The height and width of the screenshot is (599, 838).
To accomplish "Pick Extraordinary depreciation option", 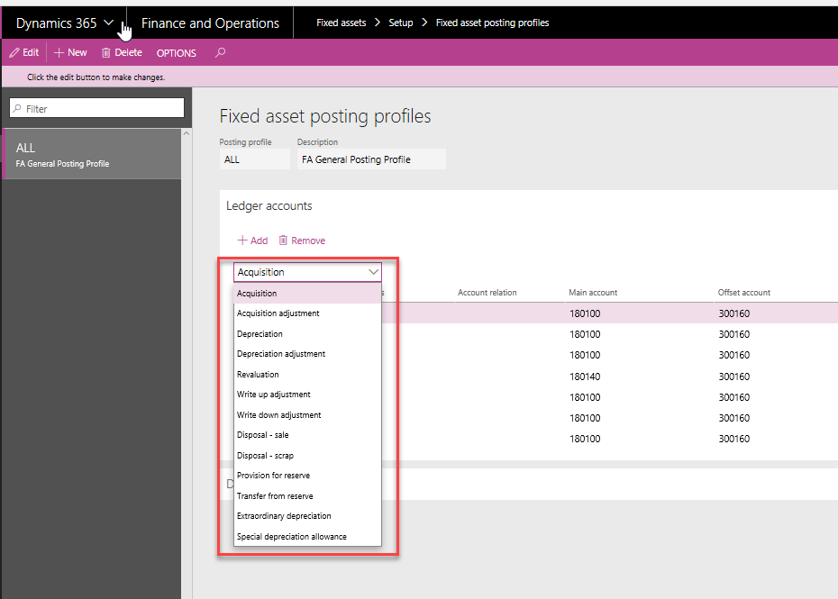I will [x=284, y=516].
